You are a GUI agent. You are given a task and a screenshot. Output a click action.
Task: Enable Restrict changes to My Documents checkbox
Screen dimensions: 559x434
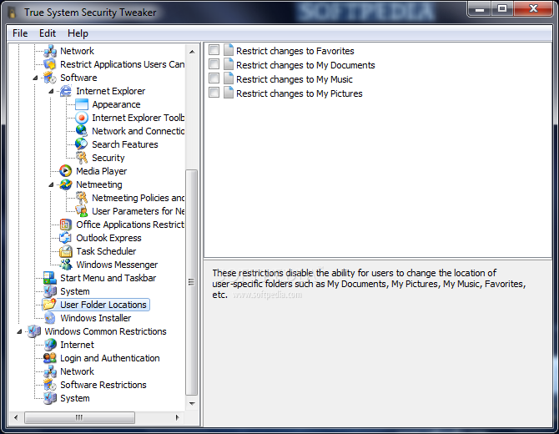(214, 64)
